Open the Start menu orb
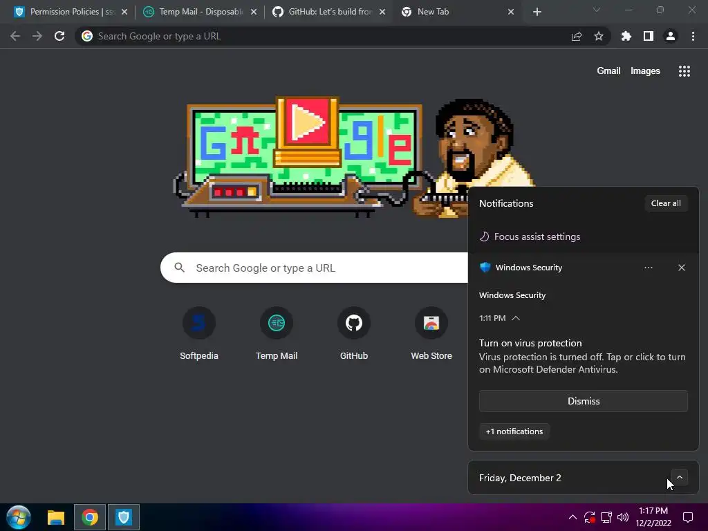The image size is (708, 531). click(x=19, y=517)
